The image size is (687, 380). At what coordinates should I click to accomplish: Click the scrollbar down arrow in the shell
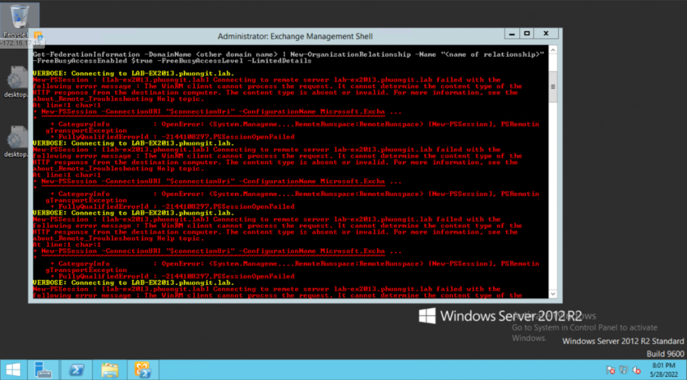[x=553, y=294]
